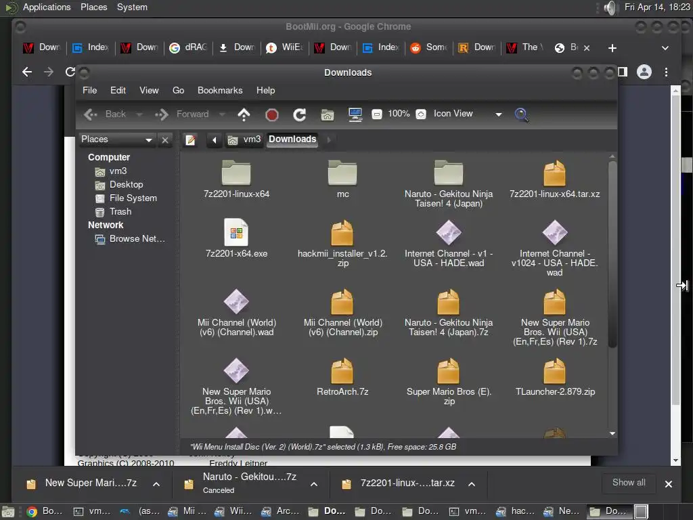Reload the Downloads folder view
This screenshot has width=693, height=520.
tap(299, 114)
